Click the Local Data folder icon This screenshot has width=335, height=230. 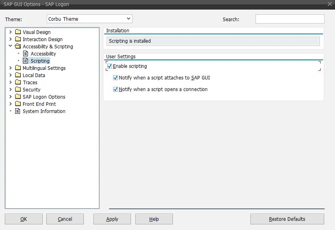pos(18,75)
